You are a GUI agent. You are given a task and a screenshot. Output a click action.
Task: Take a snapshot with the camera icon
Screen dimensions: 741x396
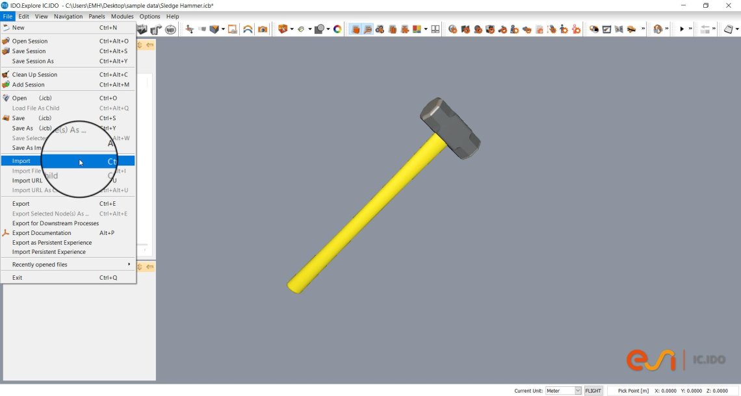pos(263,29)
